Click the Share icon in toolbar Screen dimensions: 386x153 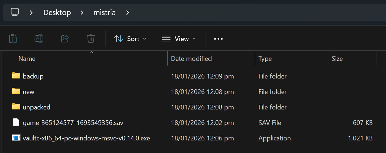(x=65, y=39)
